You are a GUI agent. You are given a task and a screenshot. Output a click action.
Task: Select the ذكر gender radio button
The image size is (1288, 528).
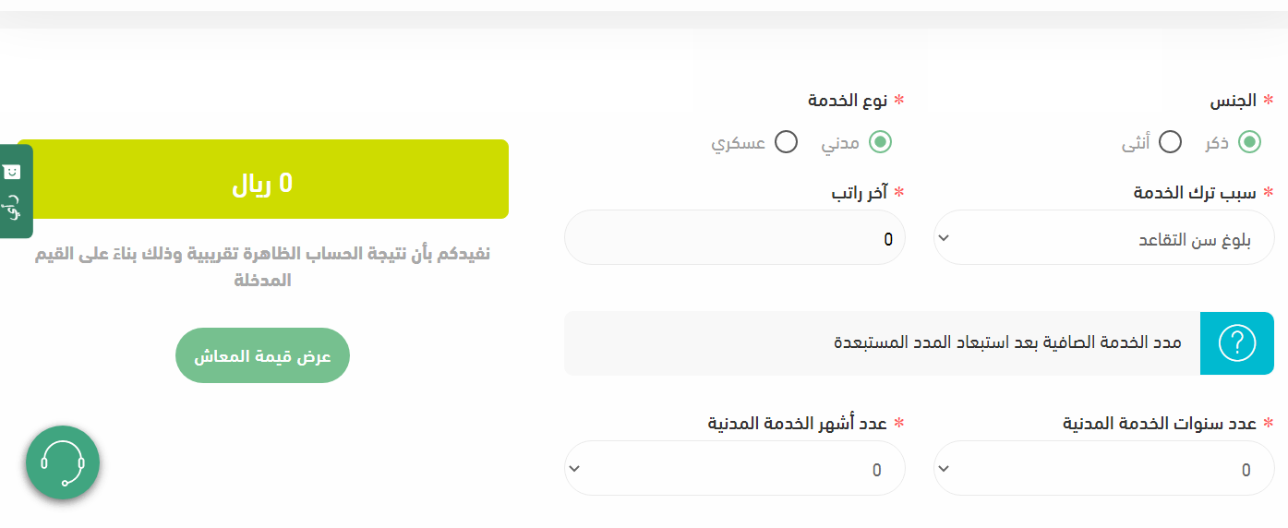(1249, 142)
